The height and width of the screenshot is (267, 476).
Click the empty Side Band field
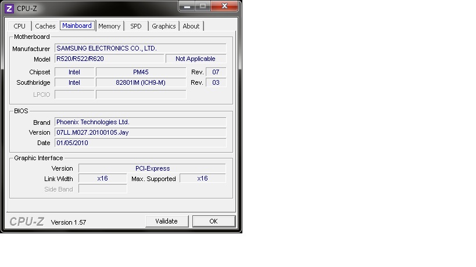point(103,189)
